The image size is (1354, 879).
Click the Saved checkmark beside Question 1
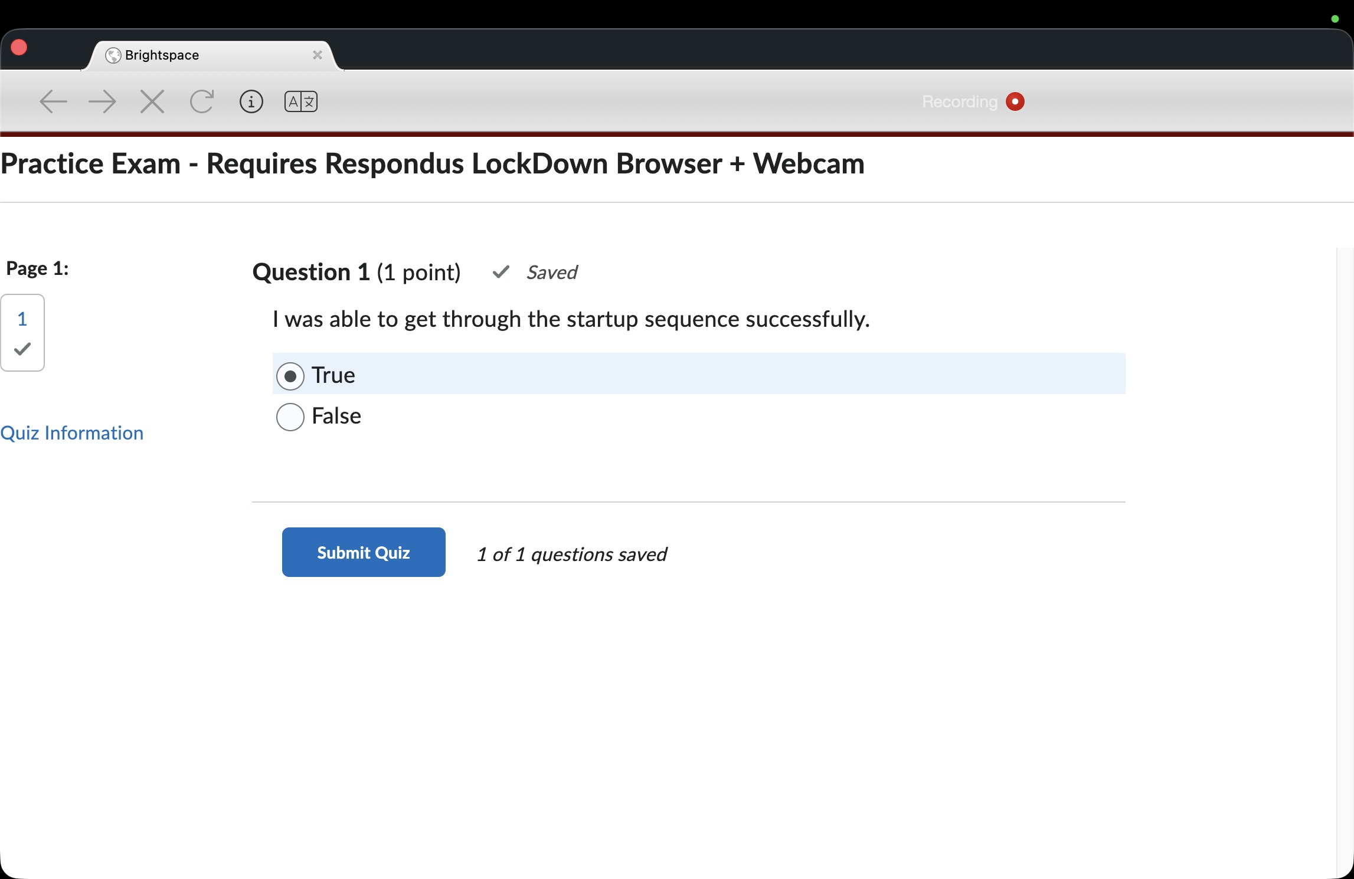click(x=501, y=272)
